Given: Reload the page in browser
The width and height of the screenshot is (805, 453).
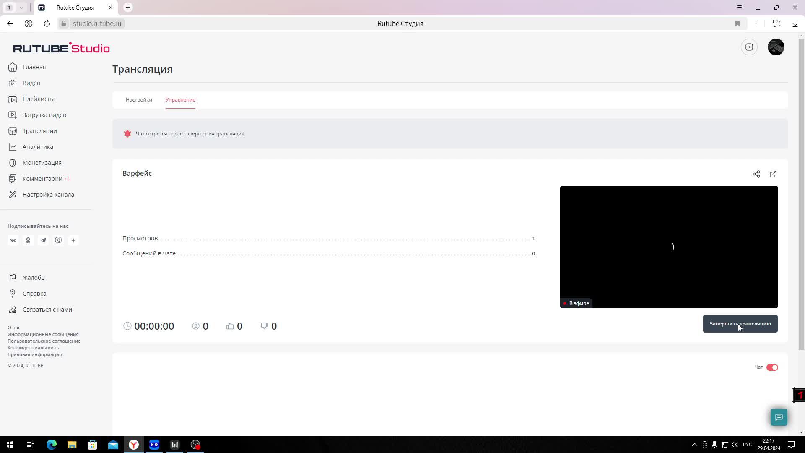Looking at the screenshot, I should click(47, 23).
